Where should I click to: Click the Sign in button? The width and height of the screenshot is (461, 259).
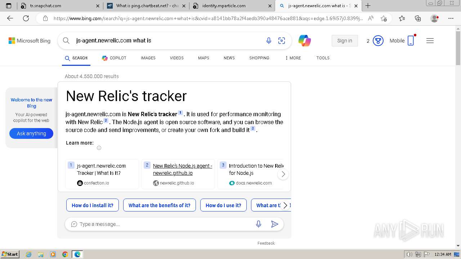(345, 41)
